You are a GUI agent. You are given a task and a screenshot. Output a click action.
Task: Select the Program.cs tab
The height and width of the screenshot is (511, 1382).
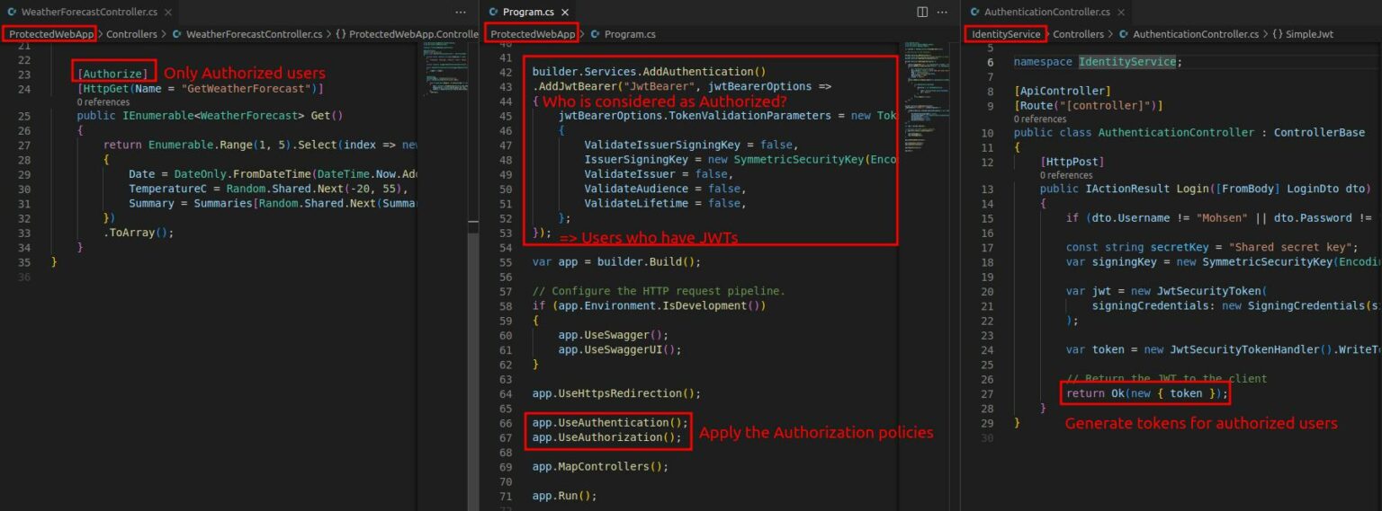[x=527, y=12]
